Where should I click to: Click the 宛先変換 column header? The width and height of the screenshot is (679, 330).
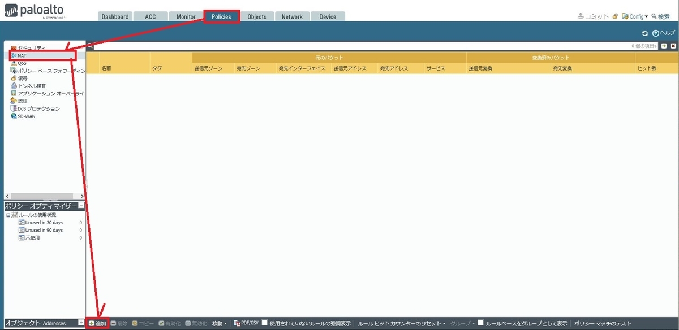593,68
